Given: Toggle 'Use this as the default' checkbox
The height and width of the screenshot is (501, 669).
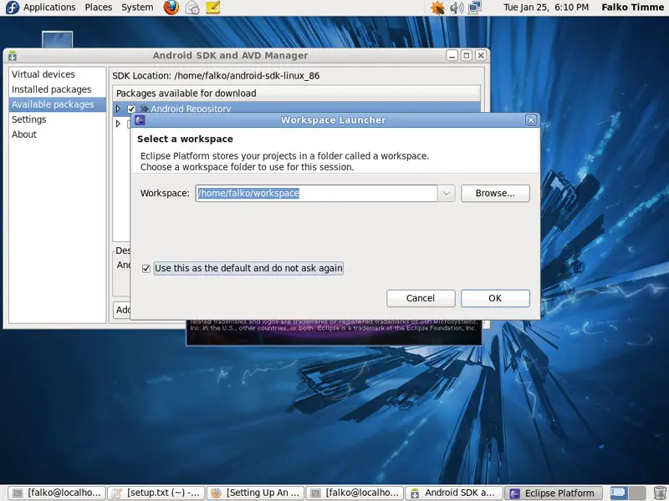Looking at the screenshot, I should pyautogui.click(x=146, y=268).
